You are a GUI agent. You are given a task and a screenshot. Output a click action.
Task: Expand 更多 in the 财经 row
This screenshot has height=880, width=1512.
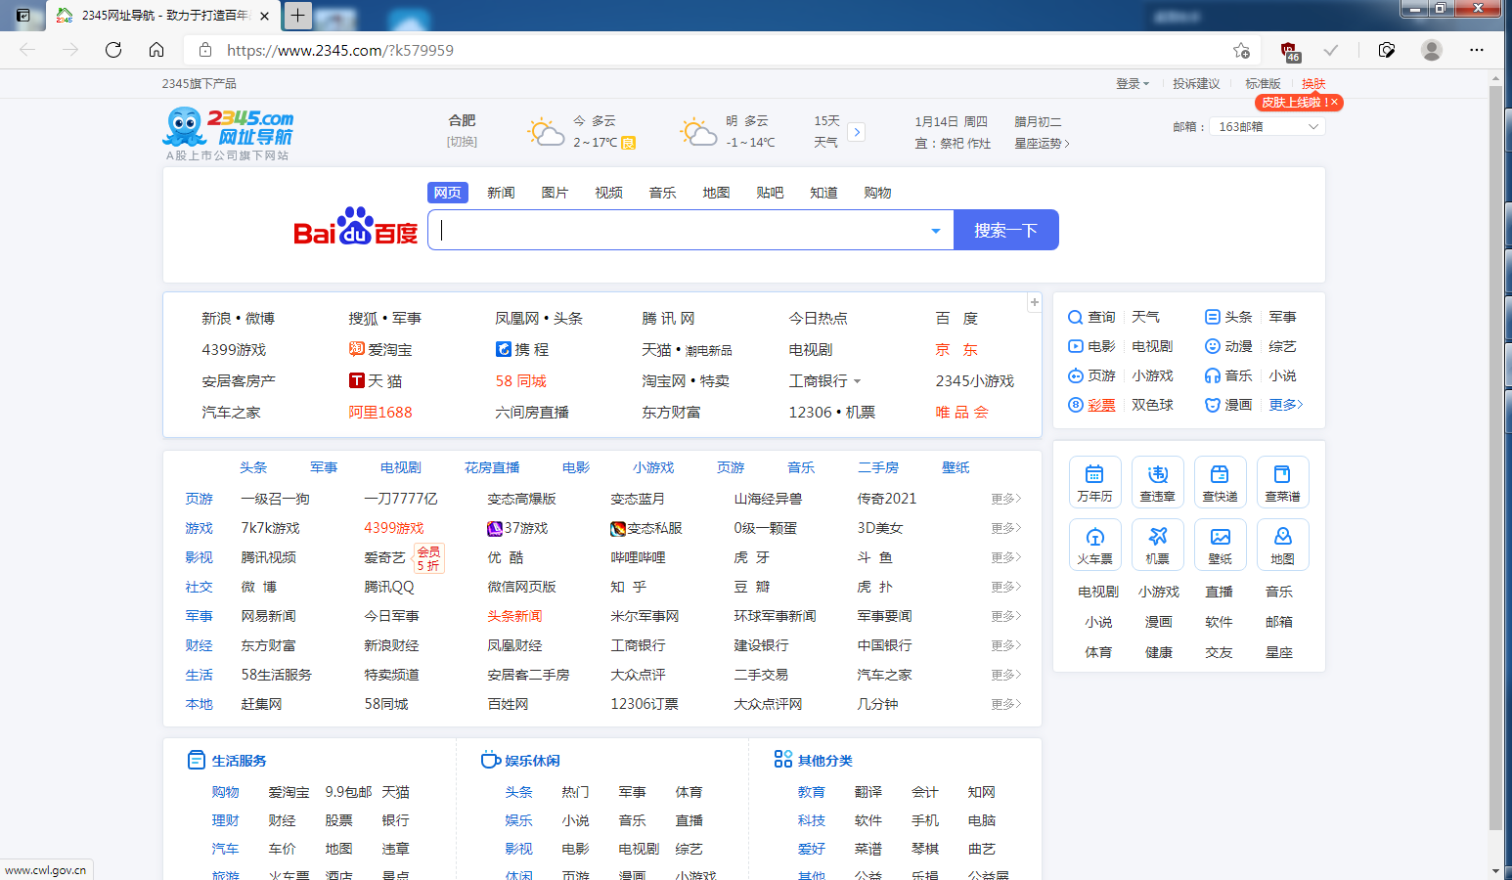pyautogui.click(x=1005, y=645)
